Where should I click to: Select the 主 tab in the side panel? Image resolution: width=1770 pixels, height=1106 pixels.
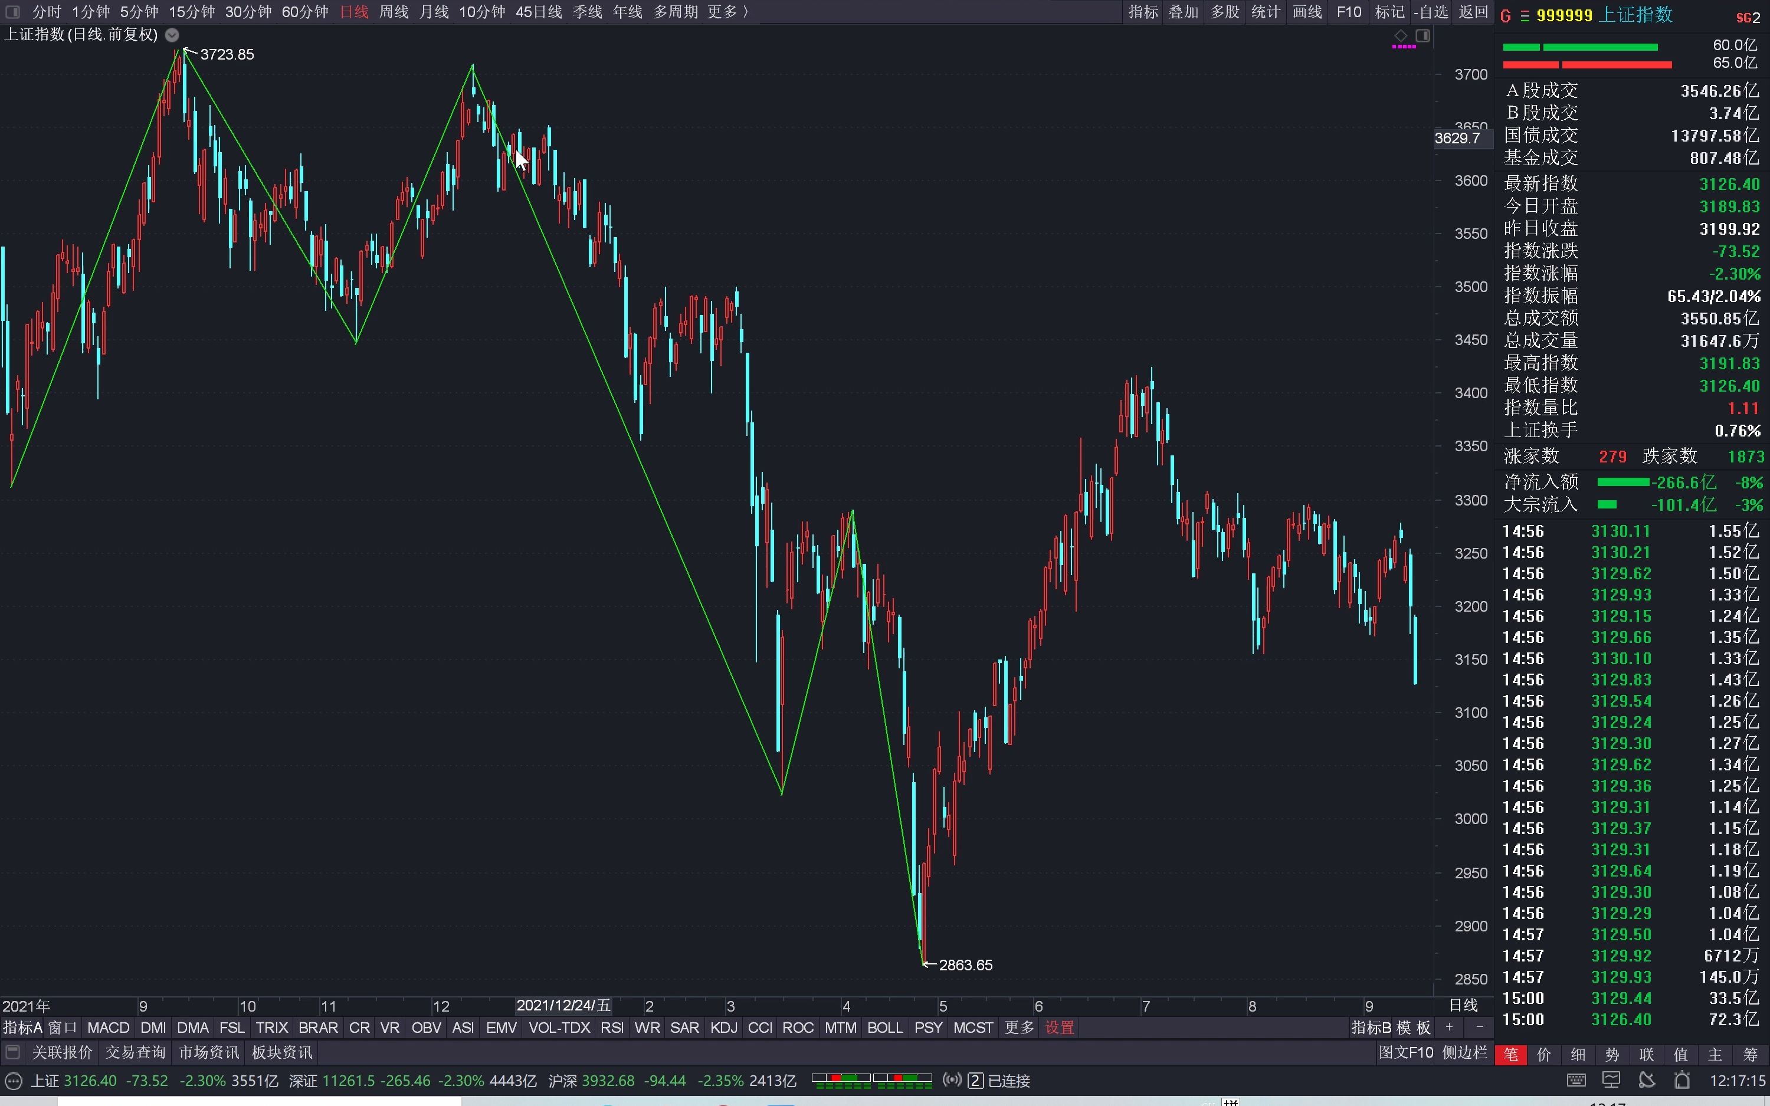click(x=1715, y=1054)
